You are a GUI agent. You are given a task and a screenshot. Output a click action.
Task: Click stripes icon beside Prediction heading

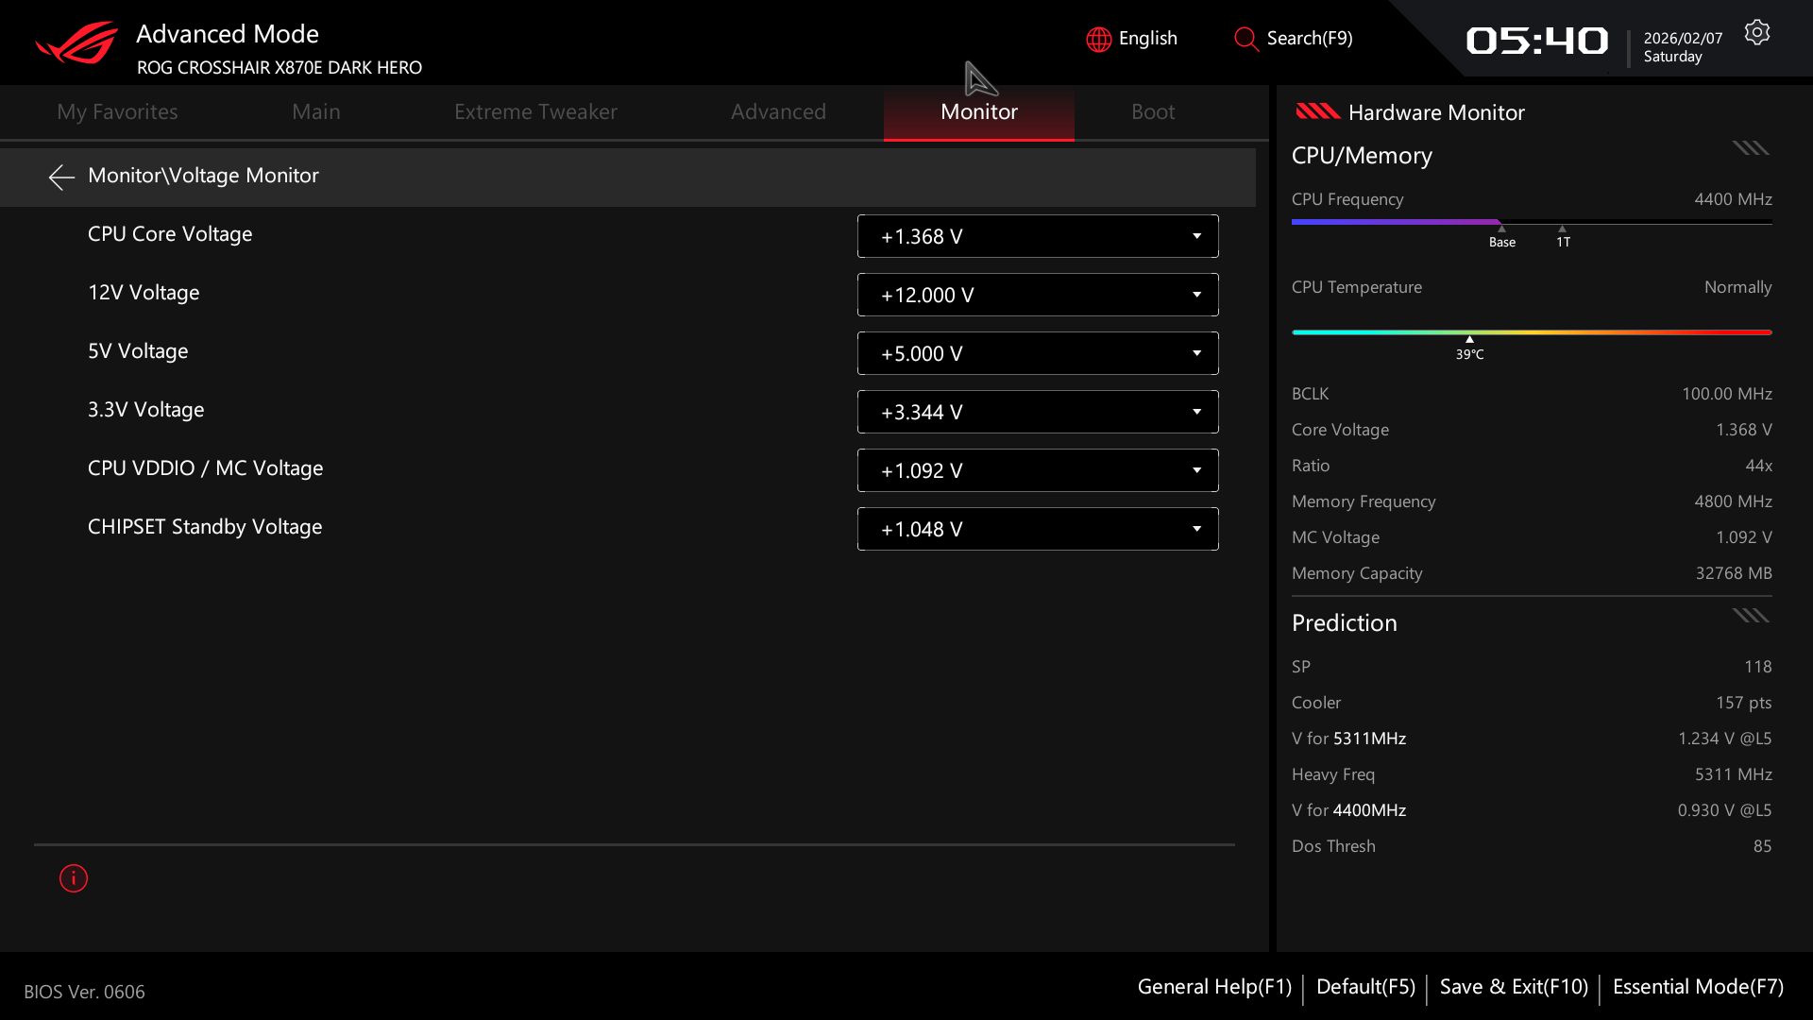(x=1750, y=616)
